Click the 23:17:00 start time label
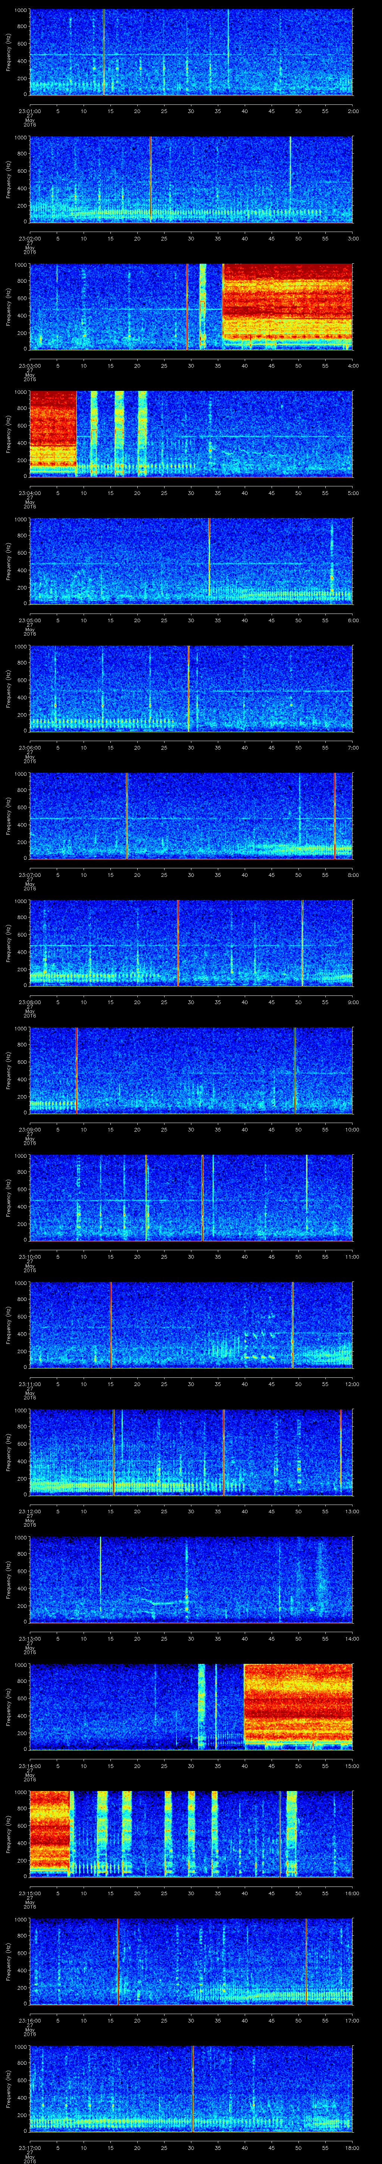Screen dimensions: 382x2164 pyautogui.click(x=29, y=2147)
